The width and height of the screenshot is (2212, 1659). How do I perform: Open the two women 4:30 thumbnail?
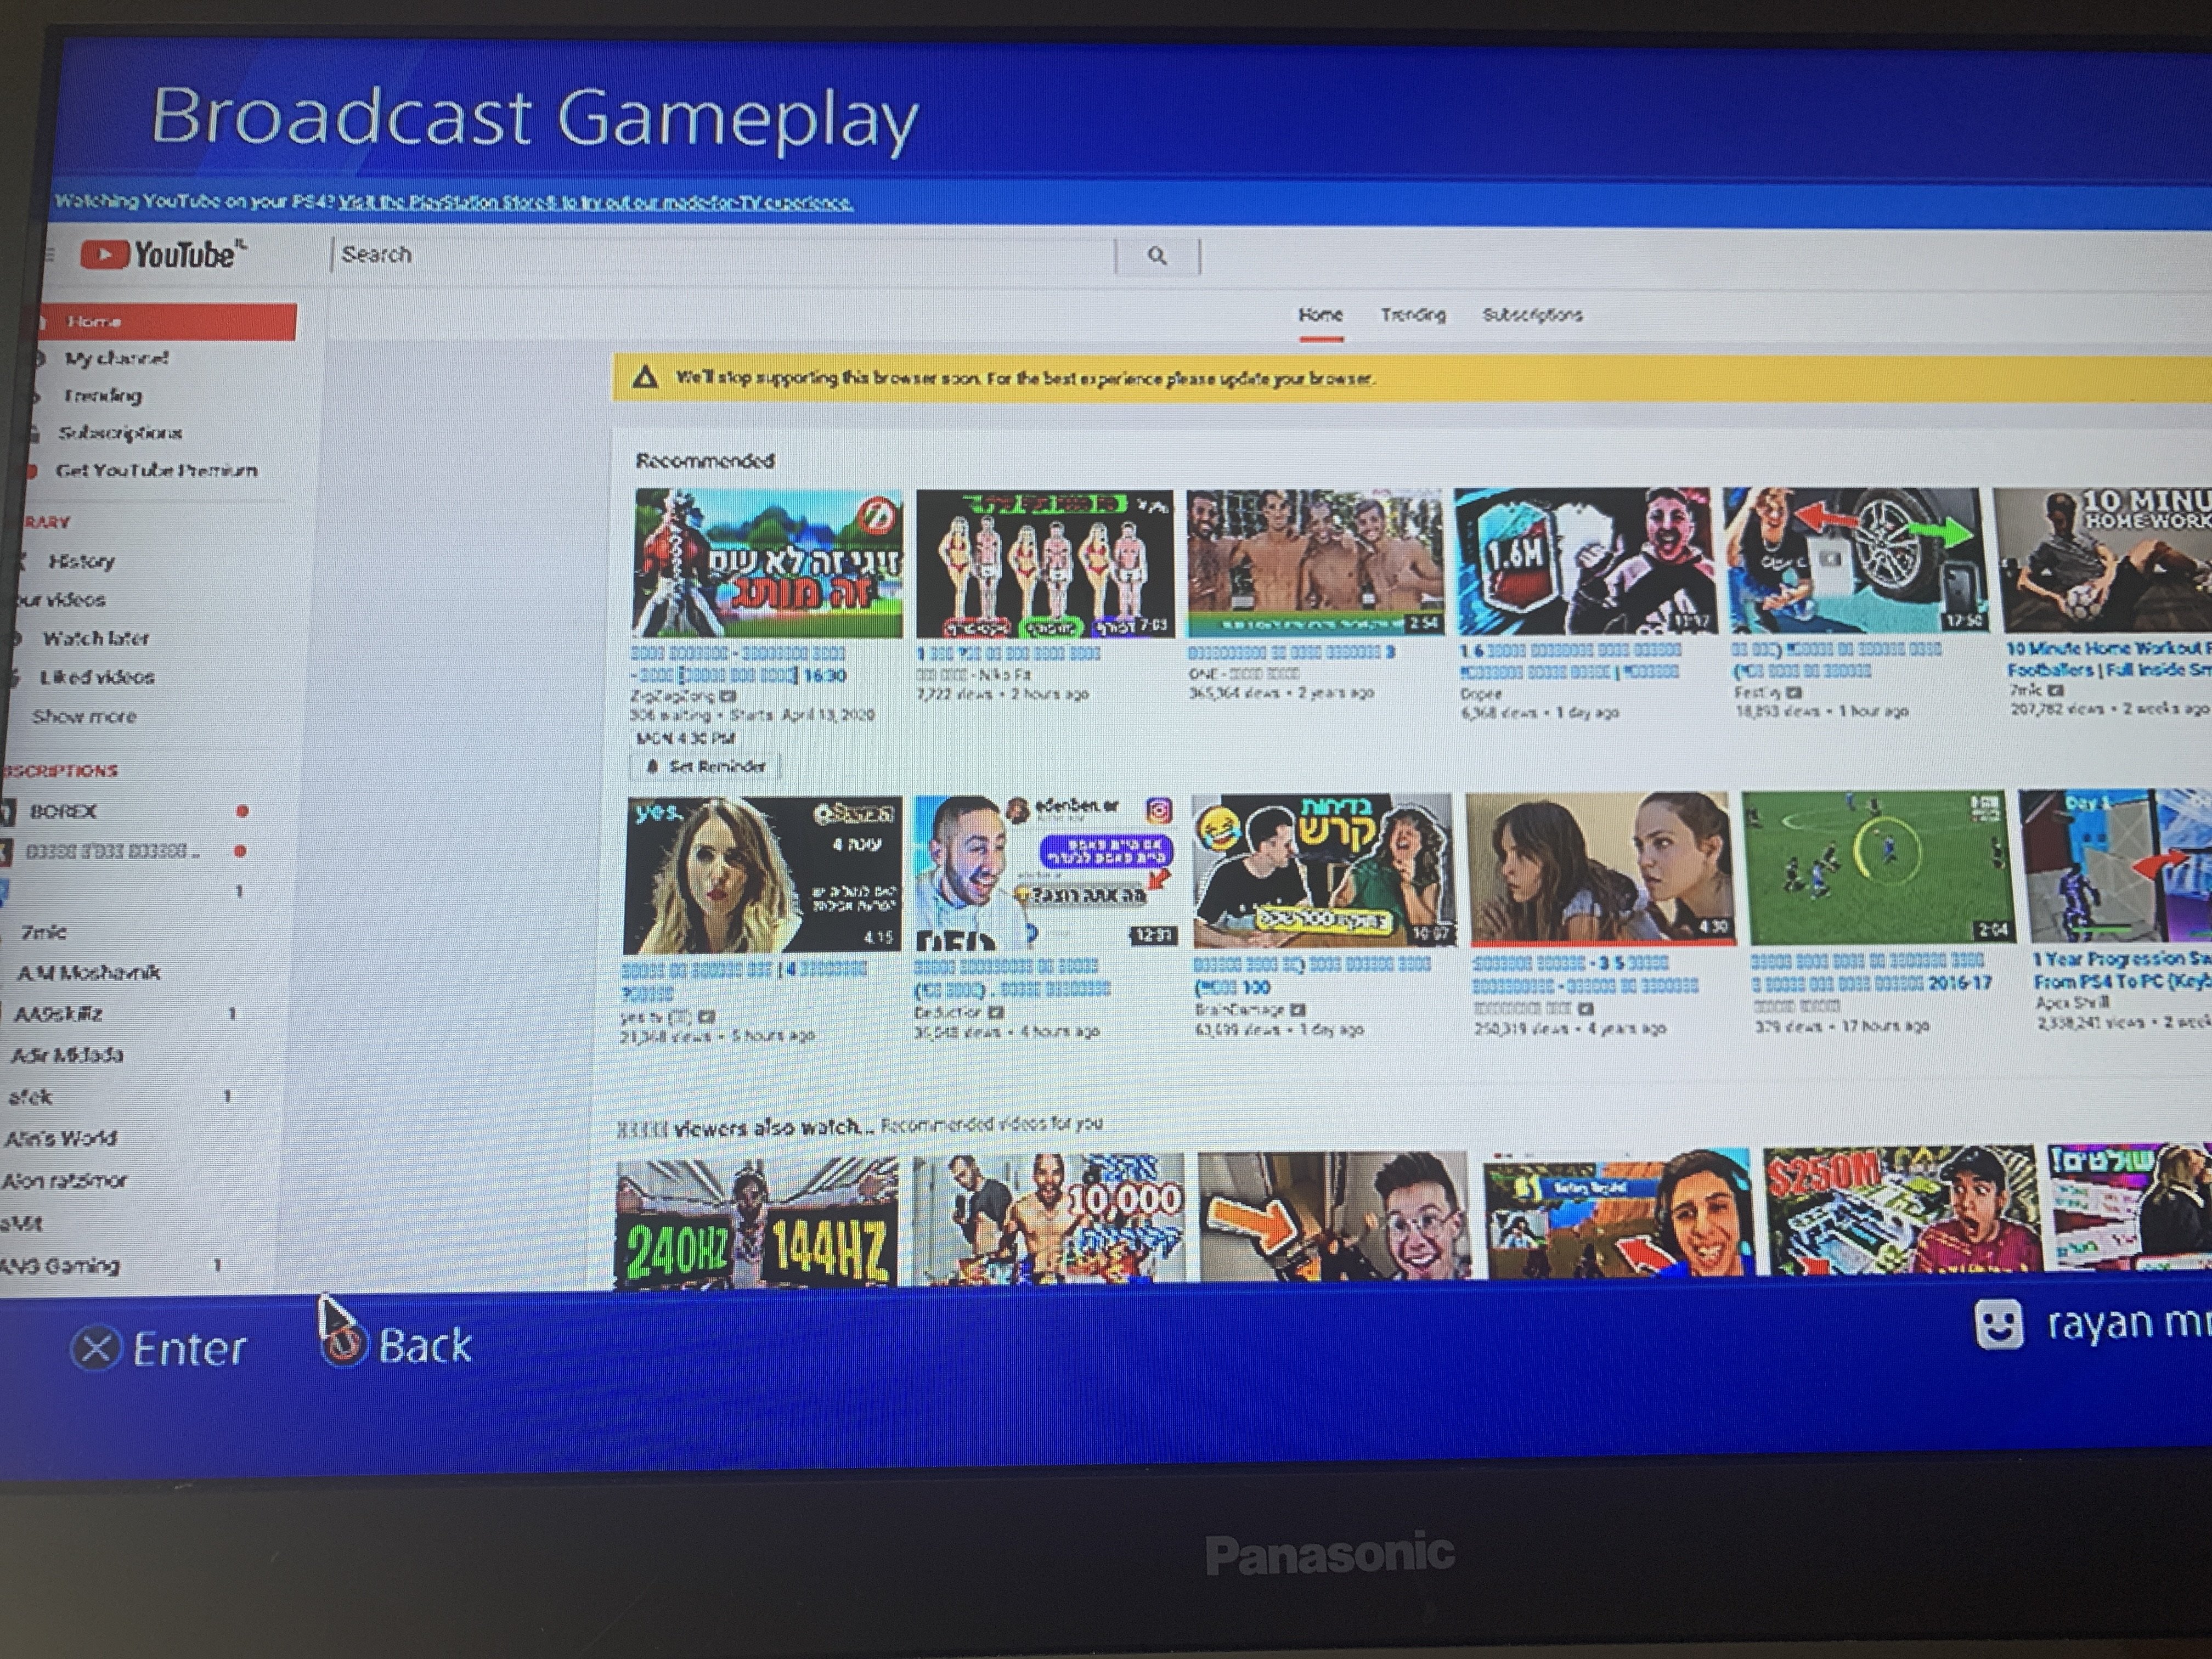(1601, 868)
